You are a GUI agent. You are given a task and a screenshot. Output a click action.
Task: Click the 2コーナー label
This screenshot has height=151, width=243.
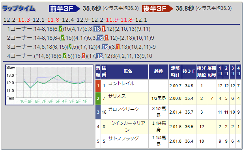pos(20,38)
